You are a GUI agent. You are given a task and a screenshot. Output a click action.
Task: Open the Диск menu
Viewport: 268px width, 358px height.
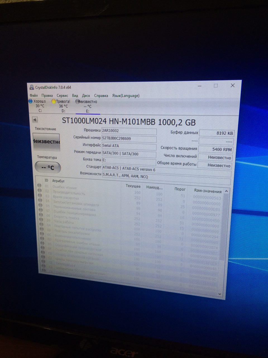(86, 95)
